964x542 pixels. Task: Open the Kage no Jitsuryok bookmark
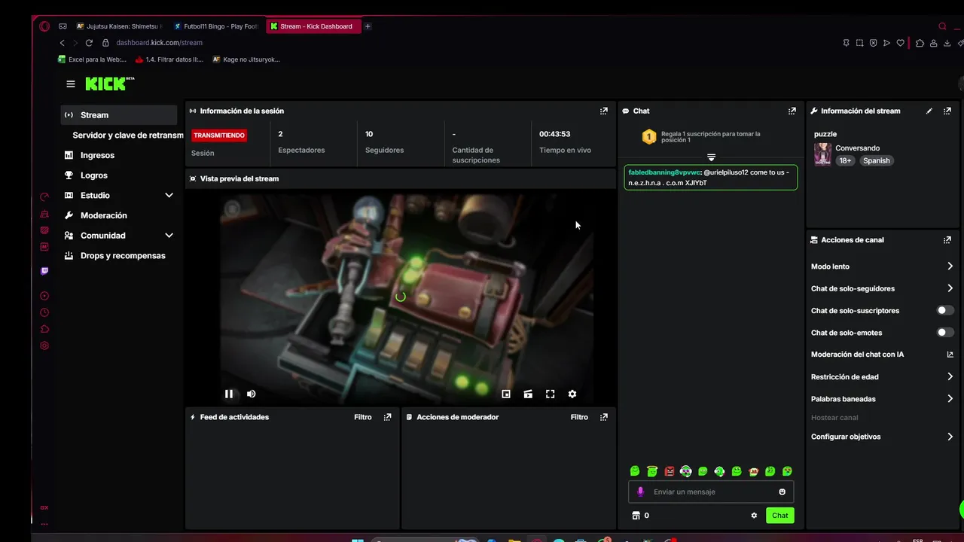246,59
